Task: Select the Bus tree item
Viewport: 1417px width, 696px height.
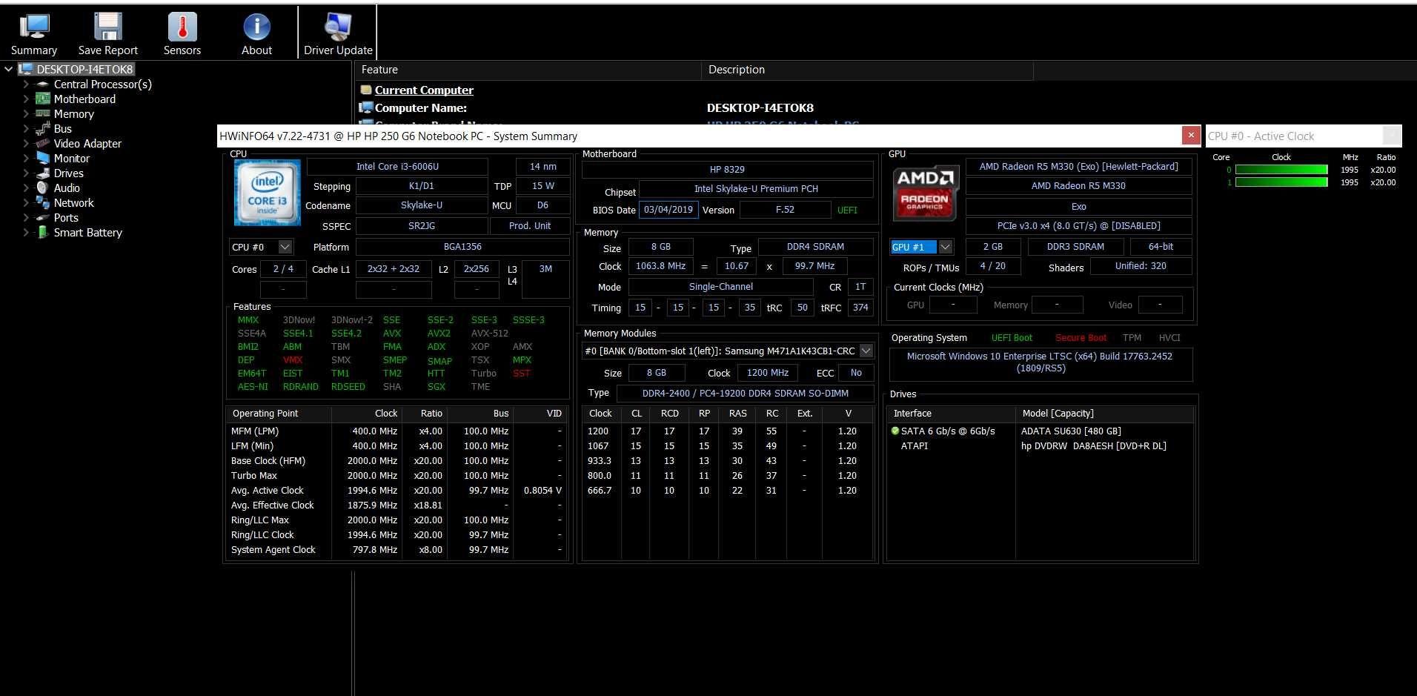Action: pos(63,128)
